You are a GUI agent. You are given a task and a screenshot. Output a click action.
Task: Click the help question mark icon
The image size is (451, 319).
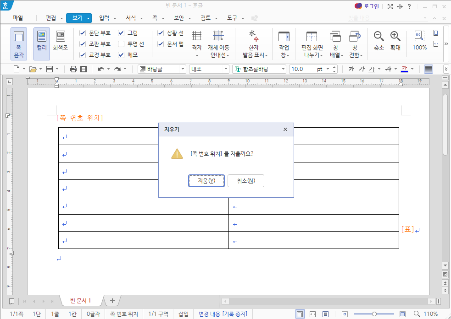point(409,6)
